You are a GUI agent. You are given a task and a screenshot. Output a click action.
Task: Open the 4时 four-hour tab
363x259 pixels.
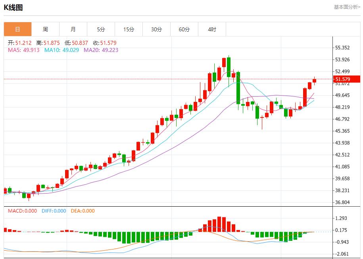tap(212, 29)
